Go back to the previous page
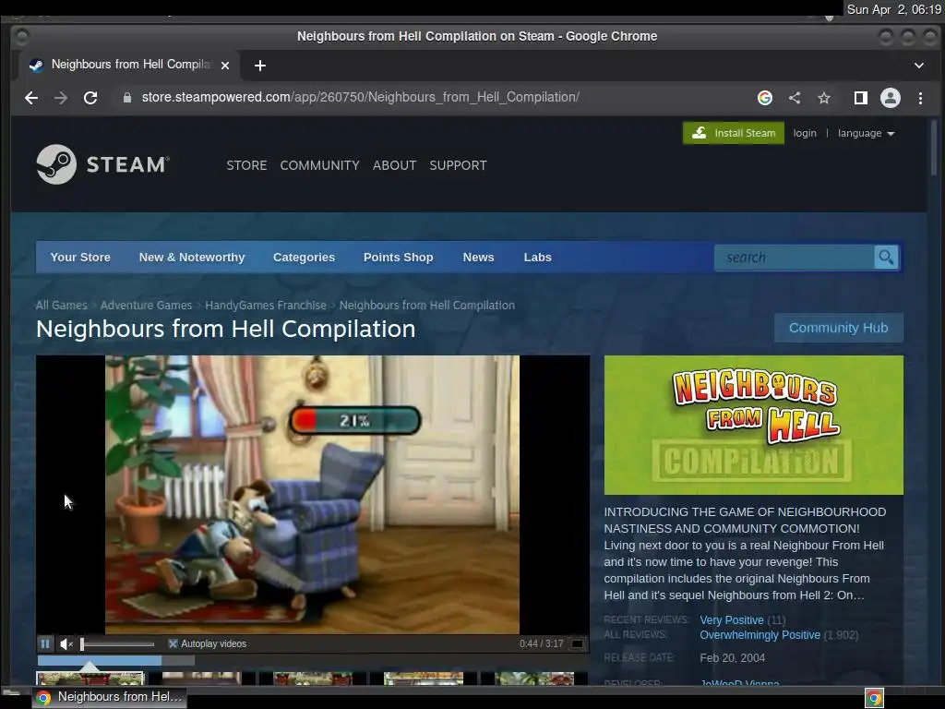 tap(31, 98)
